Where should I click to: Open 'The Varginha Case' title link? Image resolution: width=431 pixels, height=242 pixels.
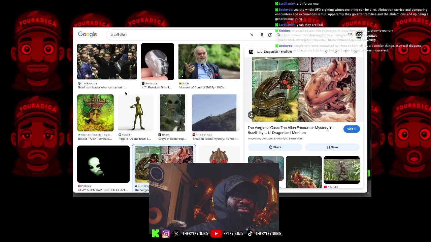[290, 130]
